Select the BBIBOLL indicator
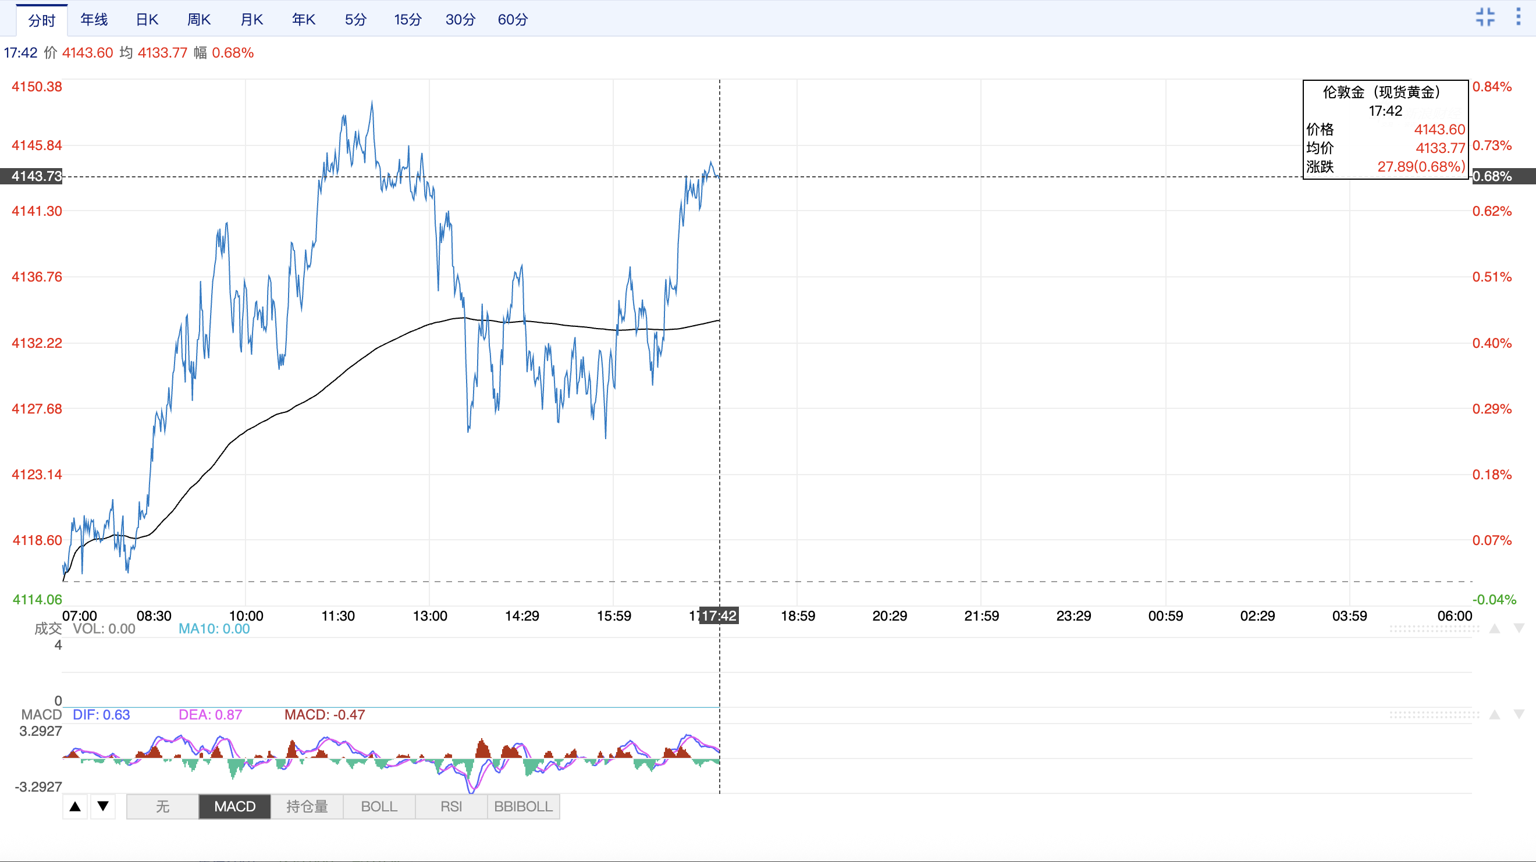Image resolution: width=1536 pixels, height=862 pixels. [x=523, y=807]
